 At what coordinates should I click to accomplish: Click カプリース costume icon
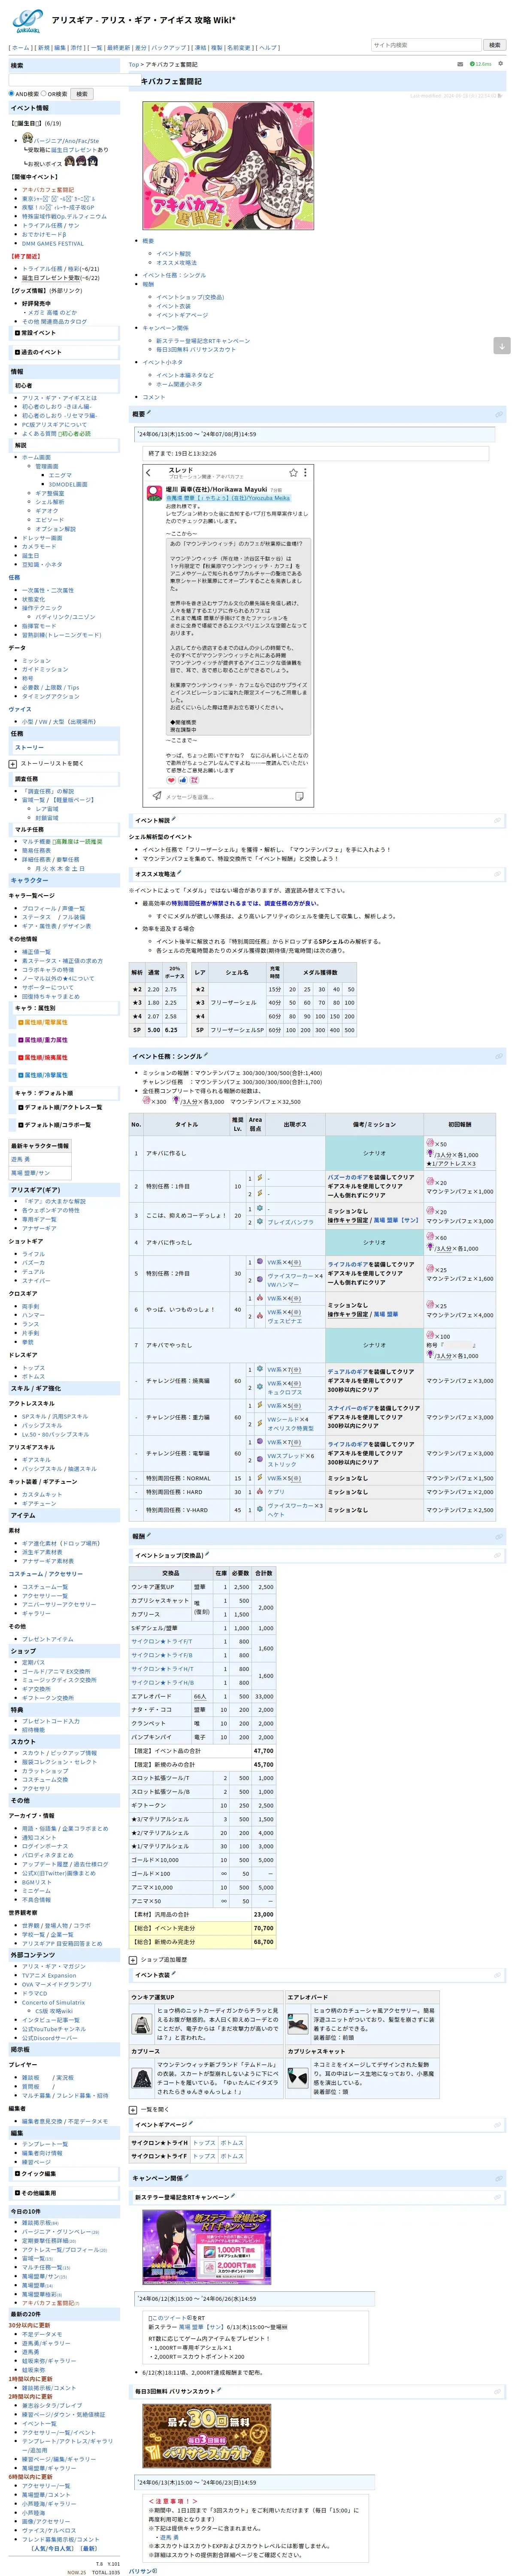142,2078
